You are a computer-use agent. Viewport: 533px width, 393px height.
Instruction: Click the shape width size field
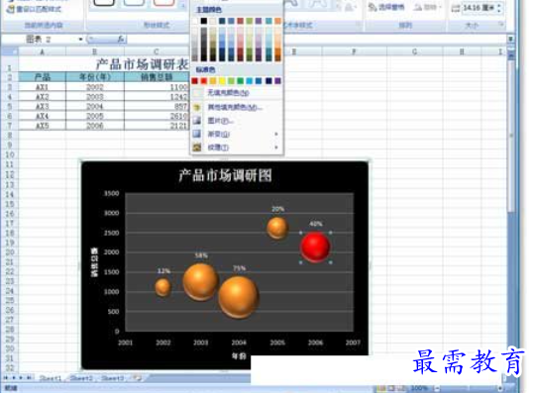479,7
